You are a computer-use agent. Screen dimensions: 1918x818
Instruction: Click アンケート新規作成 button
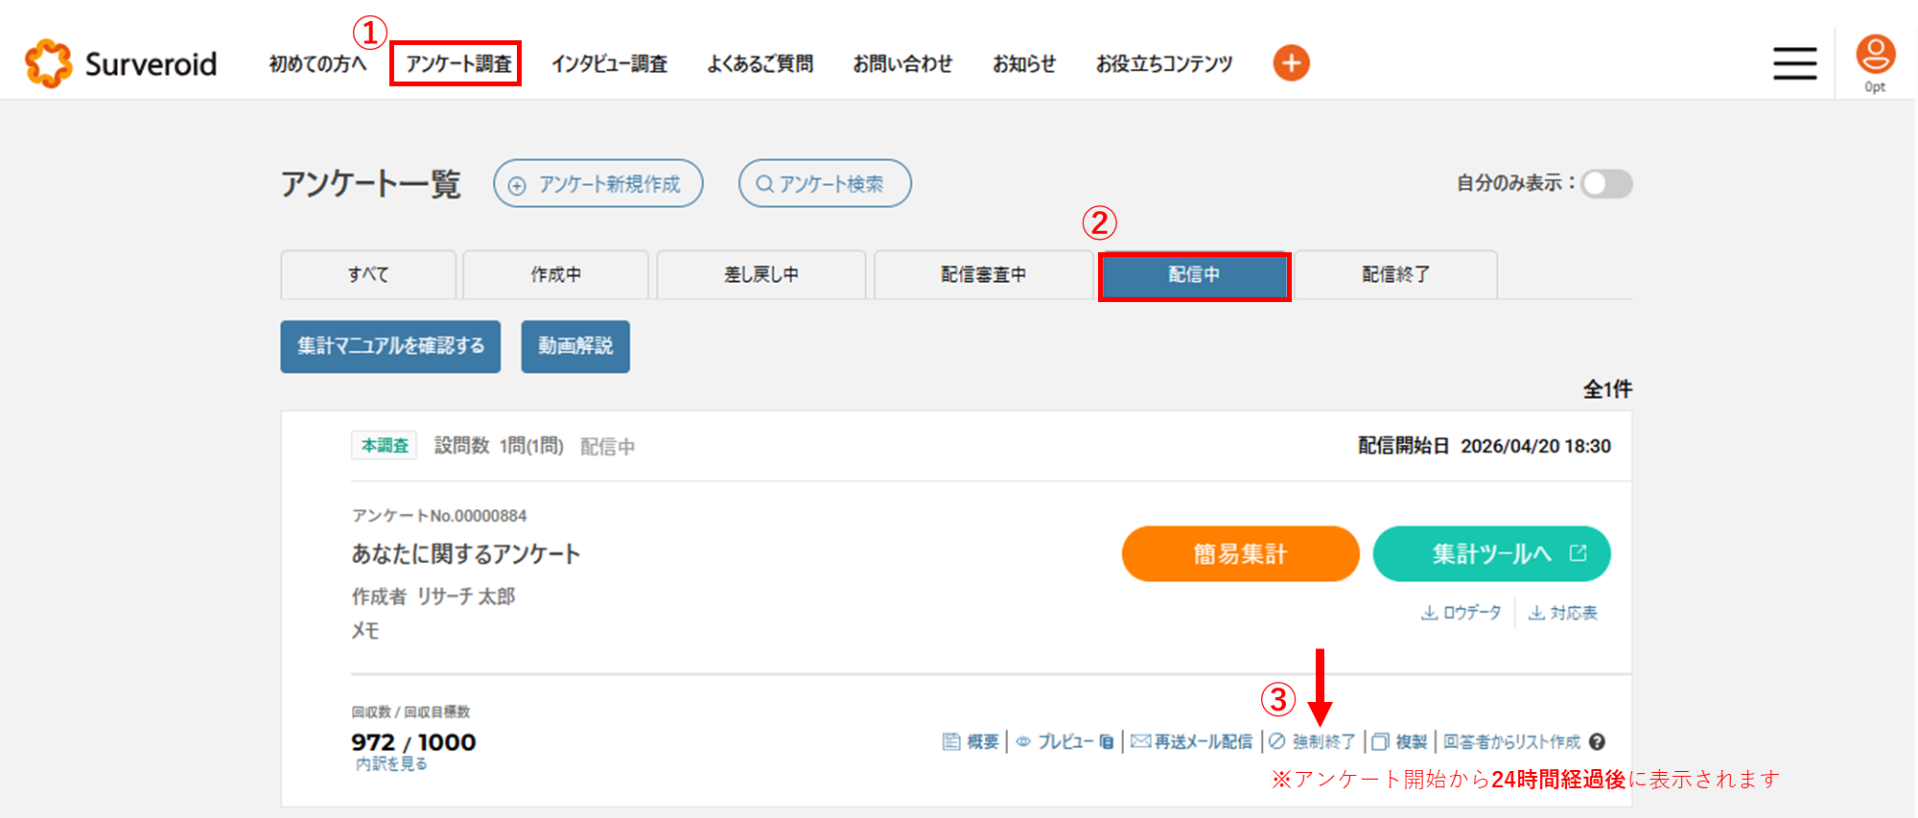tap(598, 183)
